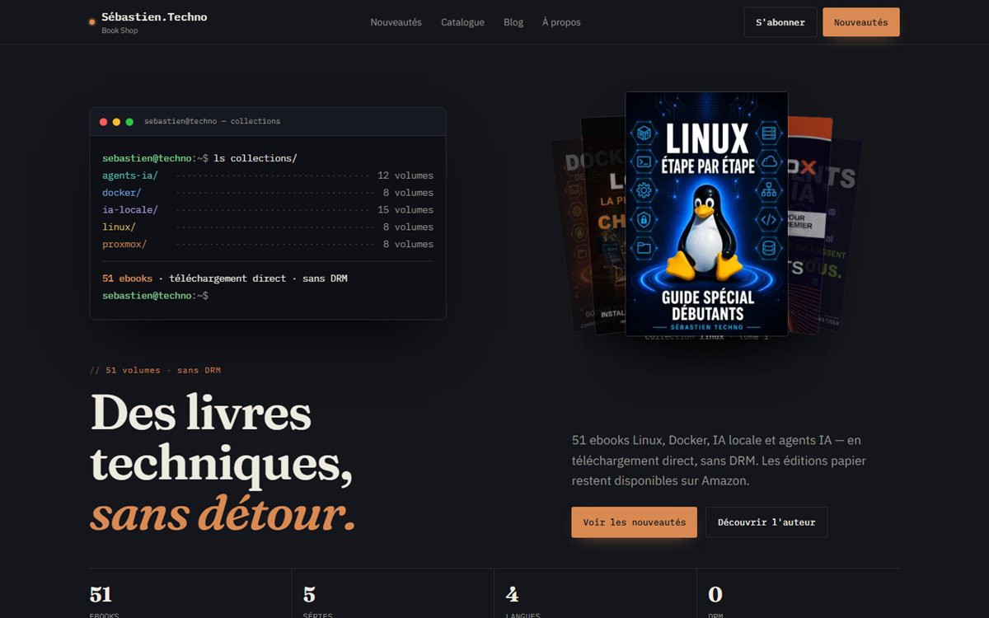Image resolution: width=989 pixels, height=618 pixels.
Task: Open the À propos page
Action: (561, 22)
